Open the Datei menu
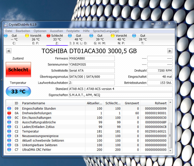This screenshot has width=194, height=166. click(9, 31)
